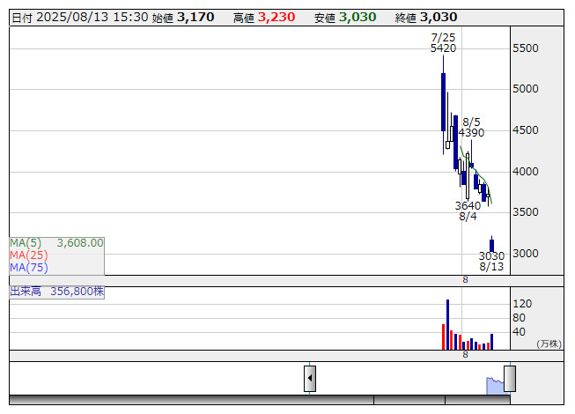Click the 安値 3,030 low price value
Viewport: 575px width, 414px height.
345,18
